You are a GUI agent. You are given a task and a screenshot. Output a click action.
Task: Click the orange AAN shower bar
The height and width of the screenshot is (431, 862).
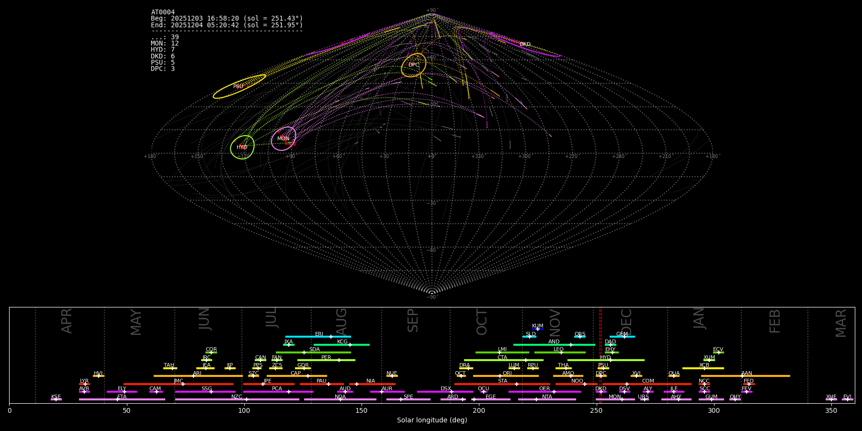click(x=766, y=376)
